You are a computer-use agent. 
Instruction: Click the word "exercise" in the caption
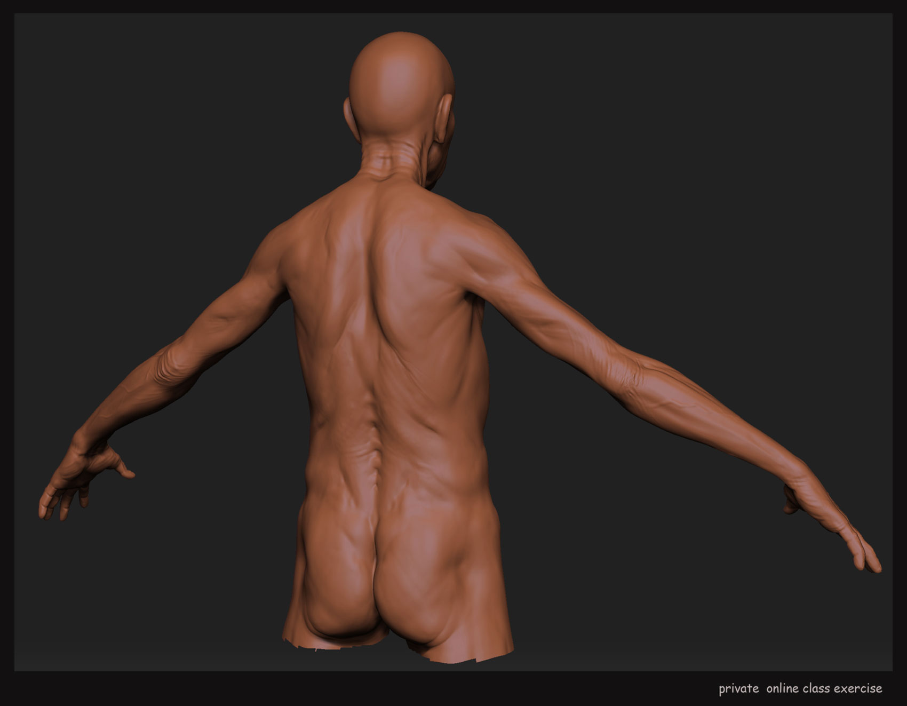858,688
